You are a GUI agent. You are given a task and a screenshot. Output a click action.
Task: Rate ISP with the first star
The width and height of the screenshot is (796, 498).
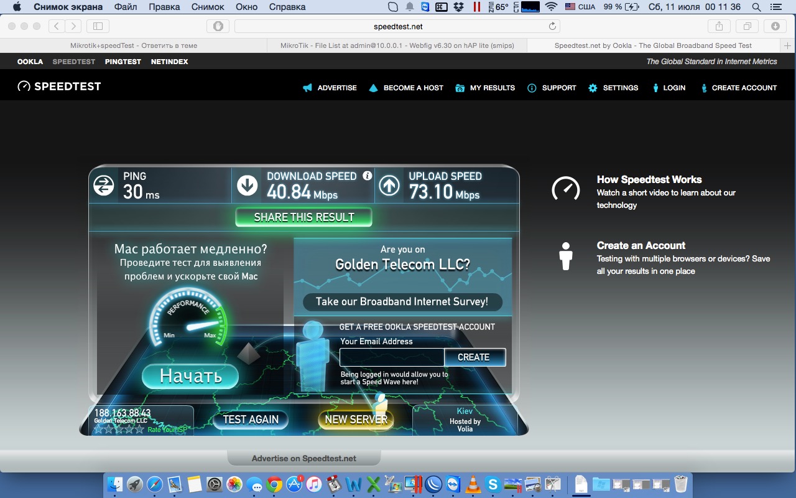click(98, 430)
